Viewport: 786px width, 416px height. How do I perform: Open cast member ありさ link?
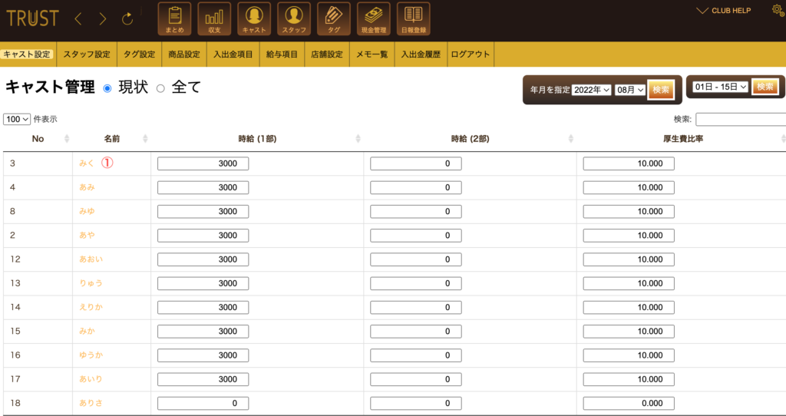tap(91, 403)
